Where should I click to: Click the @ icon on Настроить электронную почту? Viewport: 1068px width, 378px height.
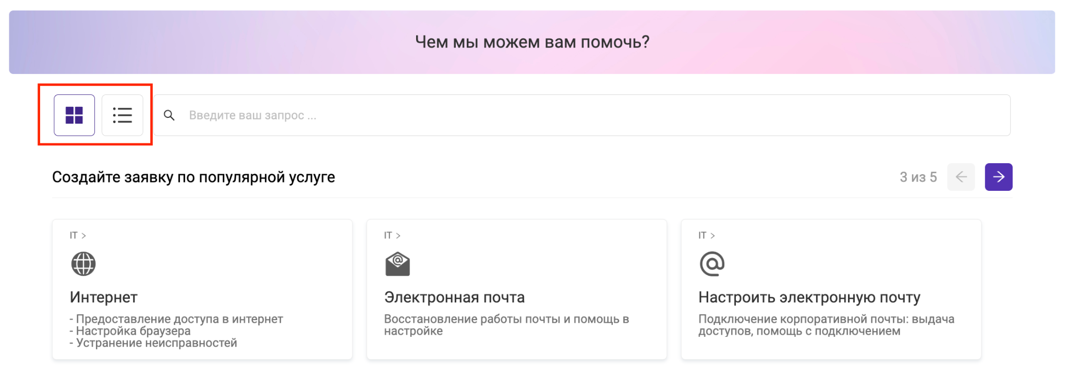[x=712, y=264]
